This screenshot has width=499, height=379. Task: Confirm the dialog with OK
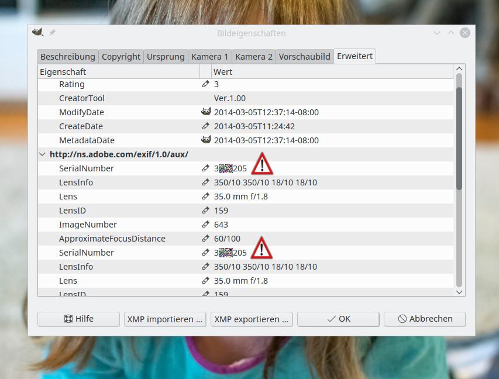pyautogui.click(x=338, y=319)
